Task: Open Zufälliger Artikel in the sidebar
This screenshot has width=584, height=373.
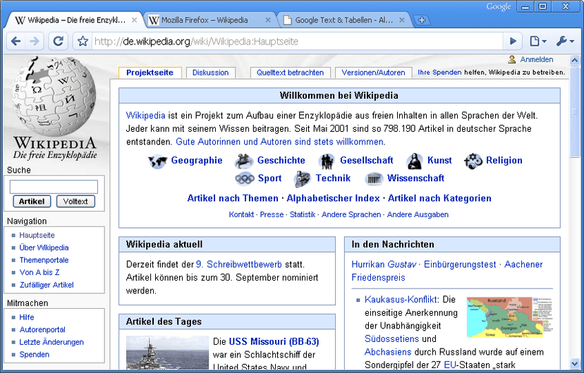Action: point(47,285)
